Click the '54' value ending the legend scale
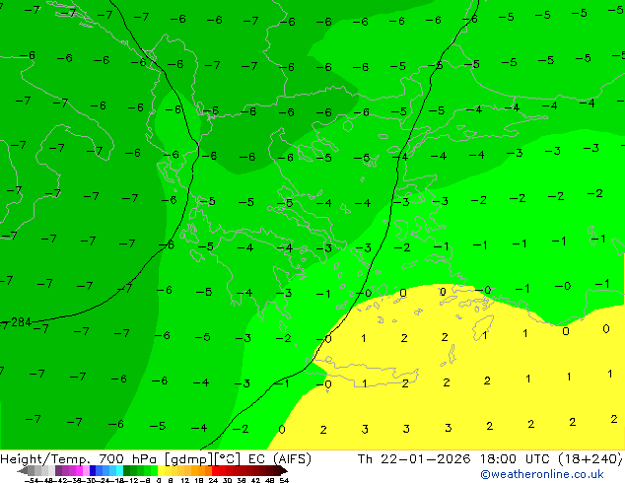This screenshot has height=483, width=625. [283, 480]
